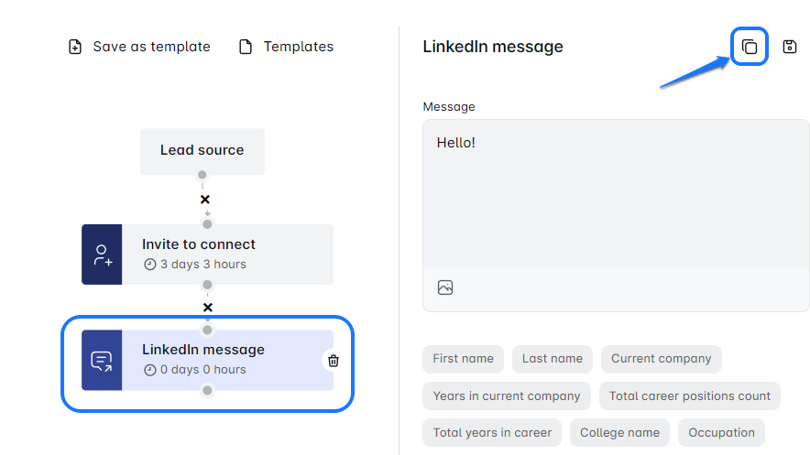Click the Invite to connect person icon
This screenshot has width=810, height=455.
click(102, 255)
